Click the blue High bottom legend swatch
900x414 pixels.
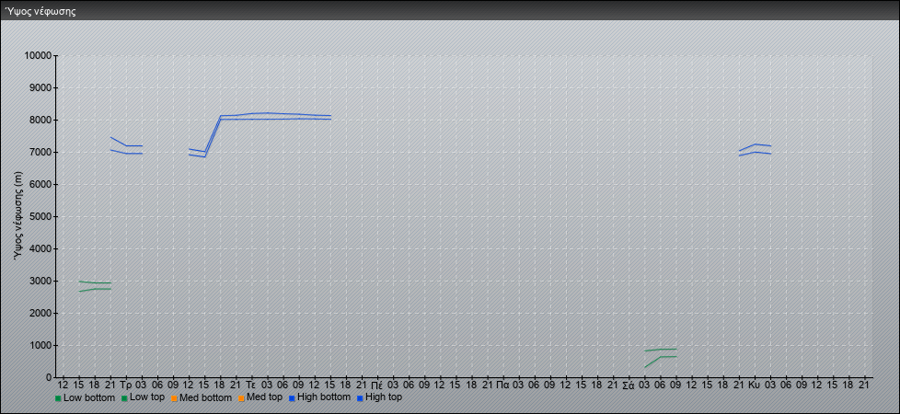point(291,398)
